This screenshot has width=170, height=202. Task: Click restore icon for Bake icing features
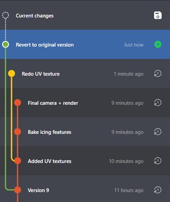coord(158,132)
